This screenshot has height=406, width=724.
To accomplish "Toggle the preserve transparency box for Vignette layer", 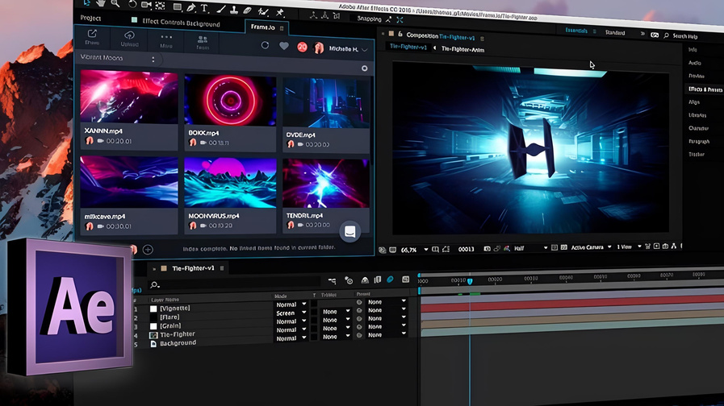I will (314, 304).
